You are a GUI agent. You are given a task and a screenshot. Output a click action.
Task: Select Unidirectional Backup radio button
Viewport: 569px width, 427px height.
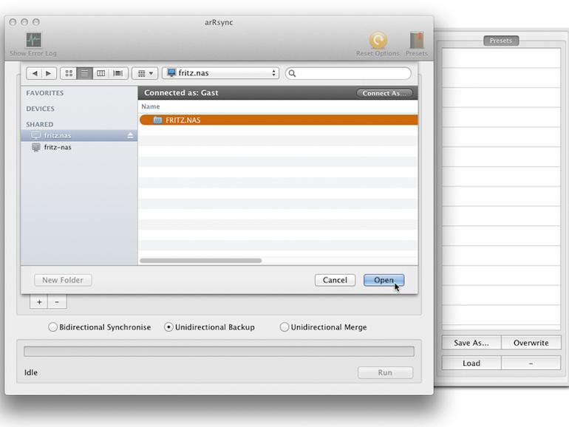168,327
